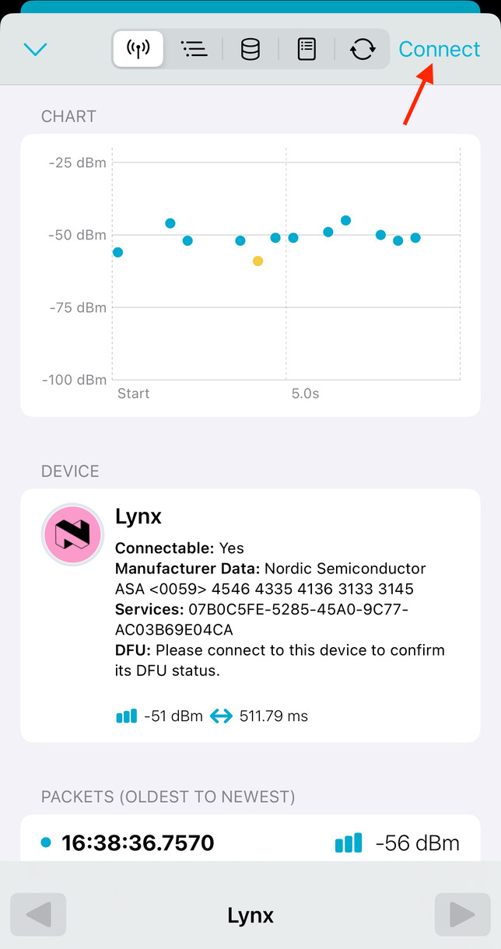Tap the pink Nordic device logo
This screenshot has height=949, width=501.
(72, 534)
